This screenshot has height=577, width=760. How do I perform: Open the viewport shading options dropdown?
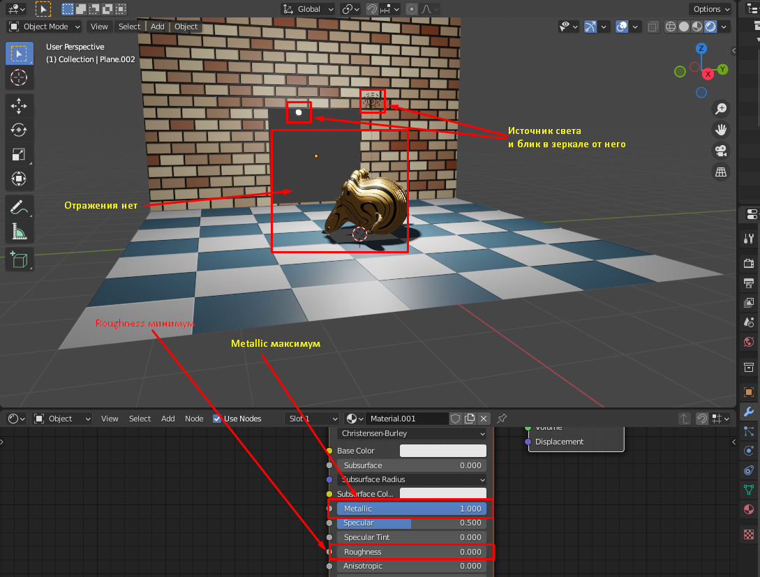point(724,27)
